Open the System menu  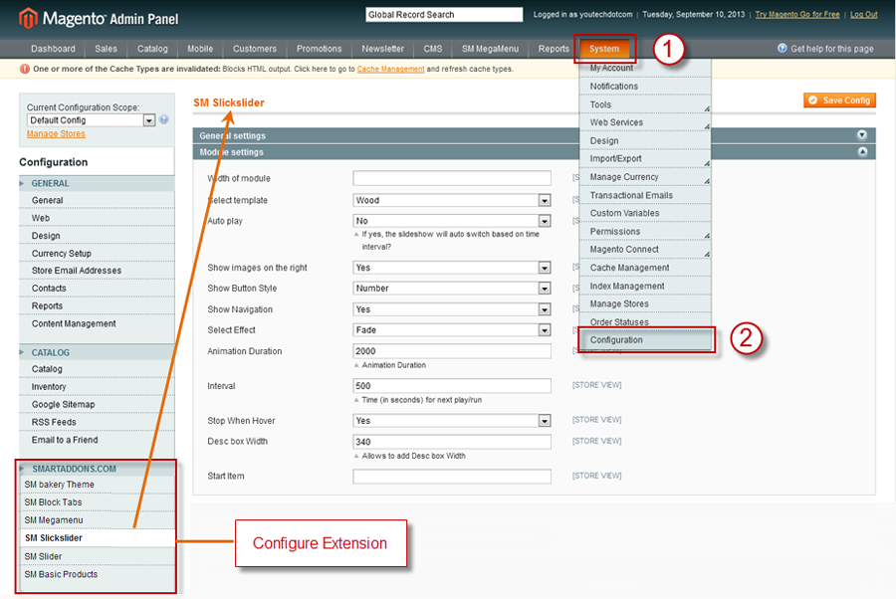(604, 49)
